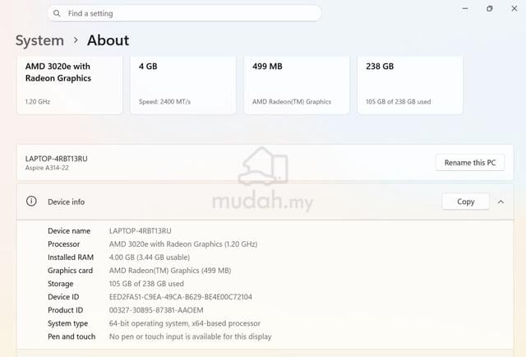
Task: Open the AMD 3020e processor card
Action: 69,85
